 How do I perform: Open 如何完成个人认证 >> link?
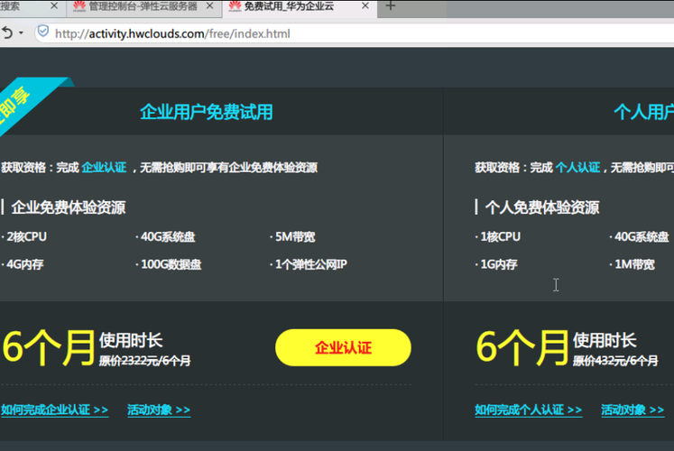[528, 410]
